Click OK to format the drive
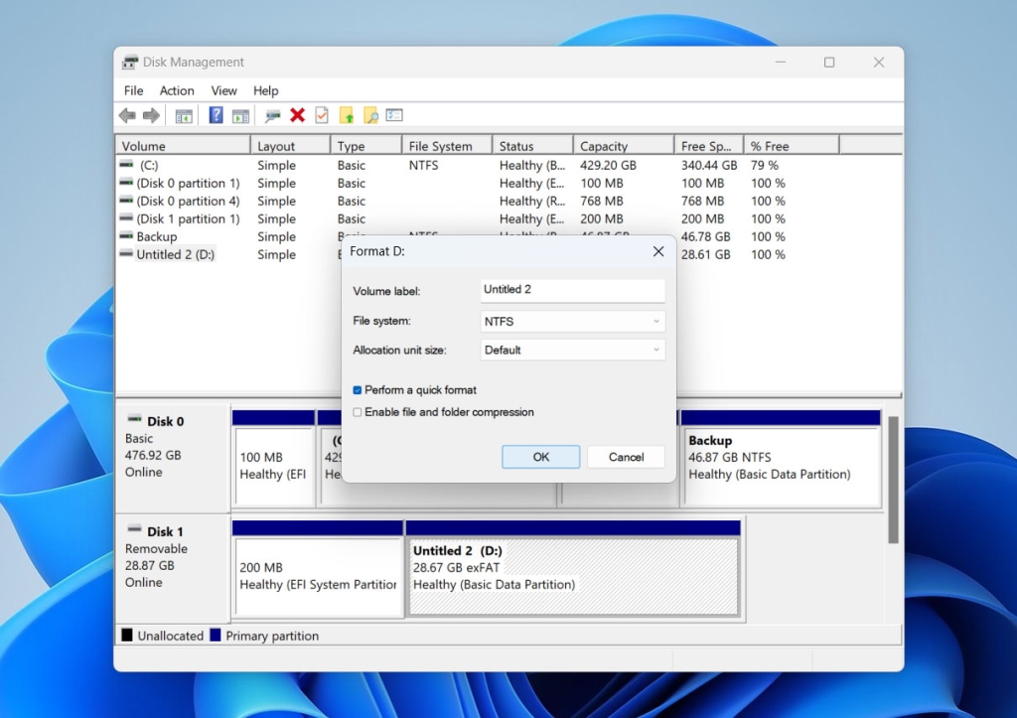 (x=540, y=457)
